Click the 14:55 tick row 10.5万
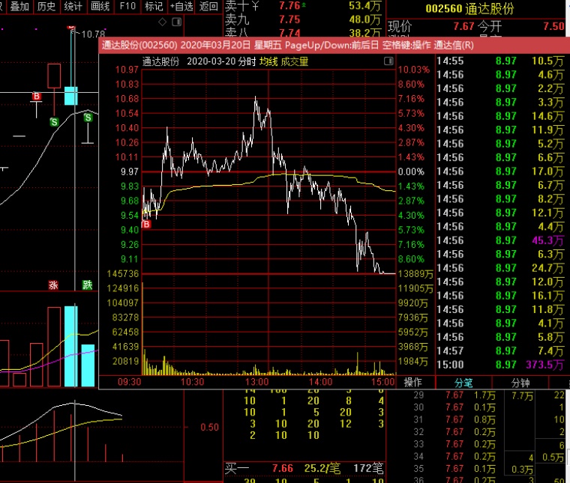The image size is (570, 483). [x=500, y=61]
